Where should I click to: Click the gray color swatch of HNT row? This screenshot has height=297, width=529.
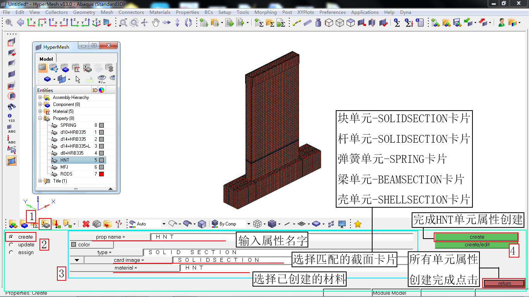[x=101, y=160]
